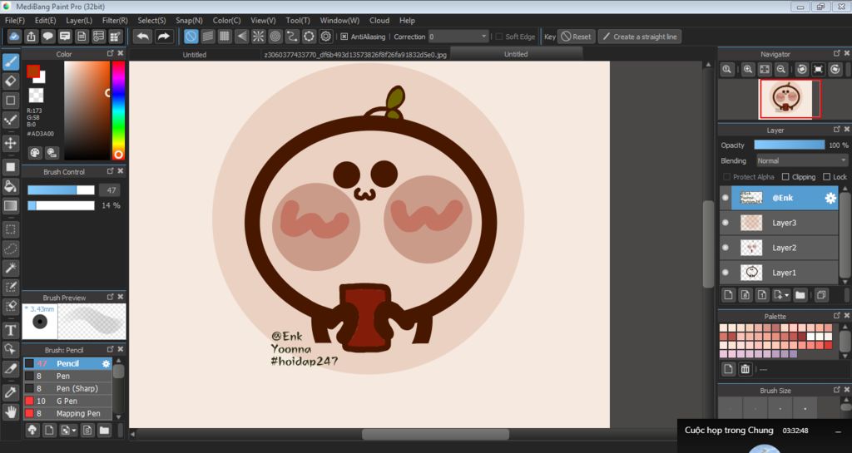Click the Undo arrow
The image size is (852, 453).
point(143,37)
